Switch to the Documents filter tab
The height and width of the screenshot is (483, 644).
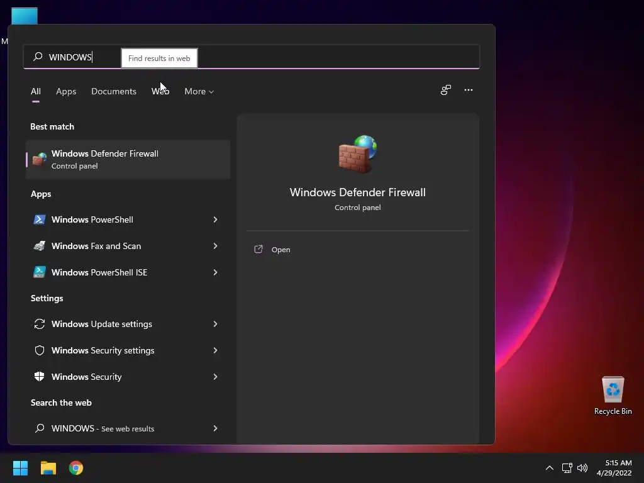[114, 91]
